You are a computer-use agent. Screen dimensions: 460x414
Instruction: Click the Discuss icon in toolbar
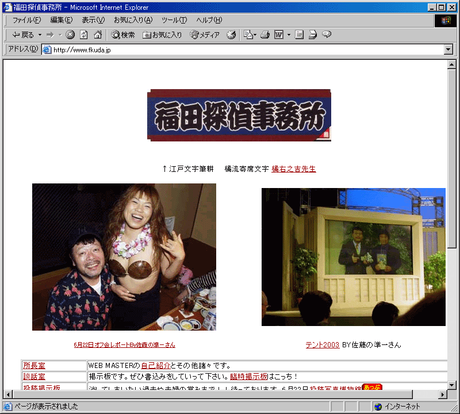pos(299,35)
